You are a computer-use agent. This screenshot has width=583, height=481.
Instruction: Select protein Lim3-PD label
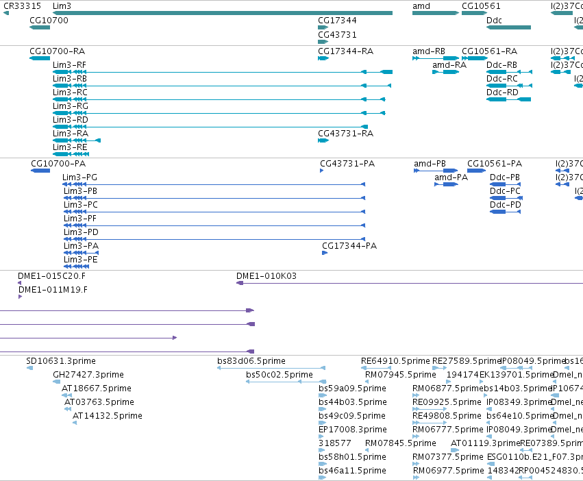pos(81,232)
